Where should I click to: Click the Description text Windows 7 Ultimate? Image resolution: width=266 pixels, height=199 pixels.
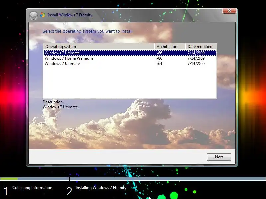point(60,107)
